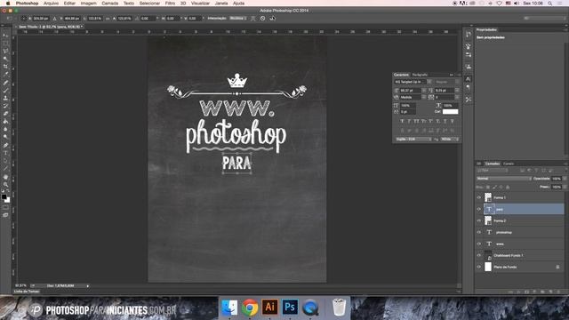Open the text color swatch in Character panel
Viewport: 569px width, 320px height.
click(x=451, y=112)
